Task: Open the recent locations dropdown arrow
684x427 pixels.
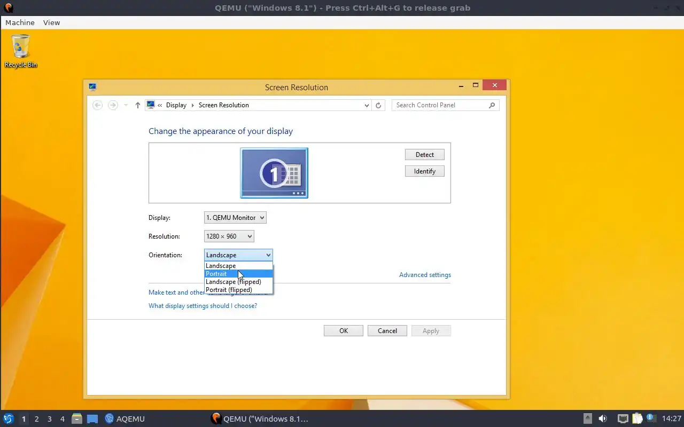Action: [x=126, y=105]
